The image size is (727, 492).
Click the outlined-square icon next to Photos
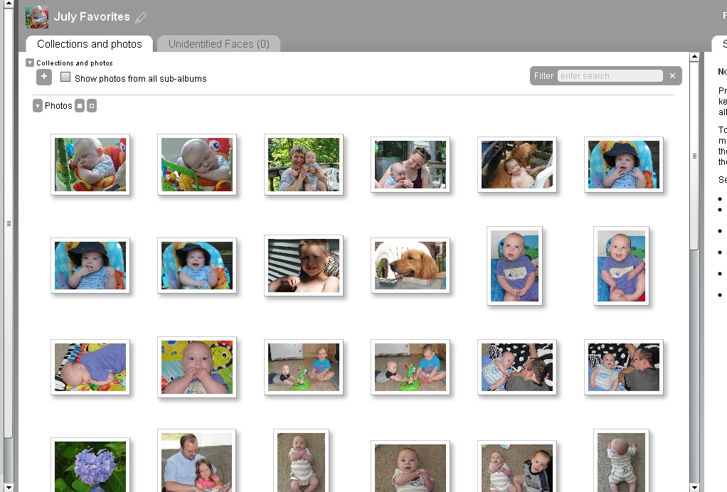(x=92, y=106)
